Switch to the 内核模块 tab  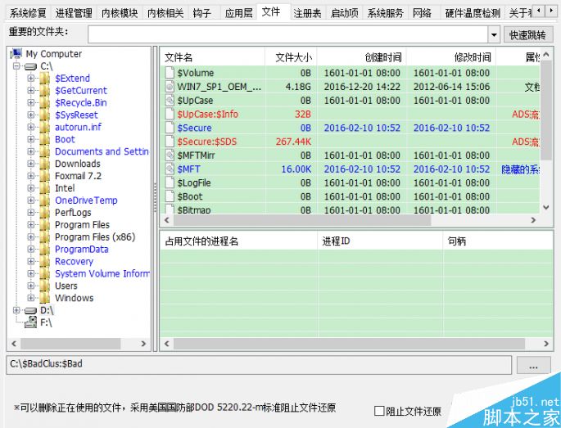[x=120, y=13]
